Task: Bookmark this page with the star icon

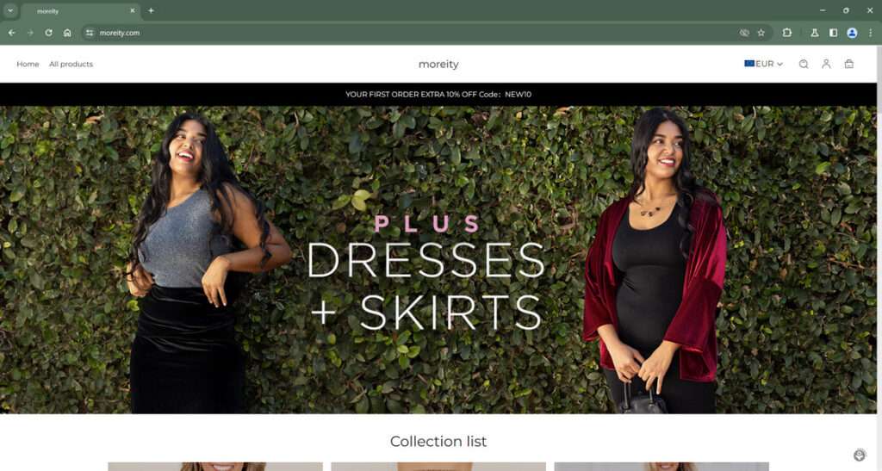Action: click(761, 33)
